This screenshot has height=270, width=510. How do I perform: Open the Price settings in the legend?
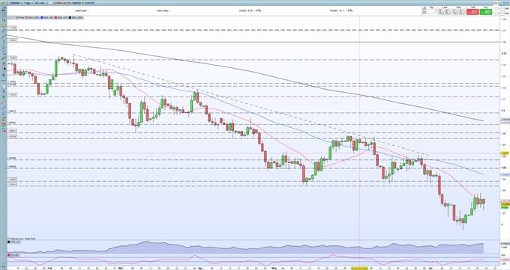pos(19,17)
